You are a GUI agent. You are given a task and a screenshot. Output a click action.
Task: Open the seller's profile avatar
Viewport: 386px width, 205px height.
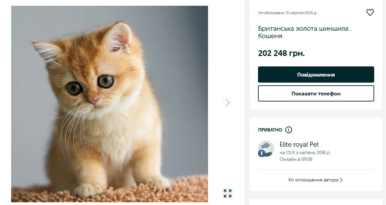(x=267, y=148)
